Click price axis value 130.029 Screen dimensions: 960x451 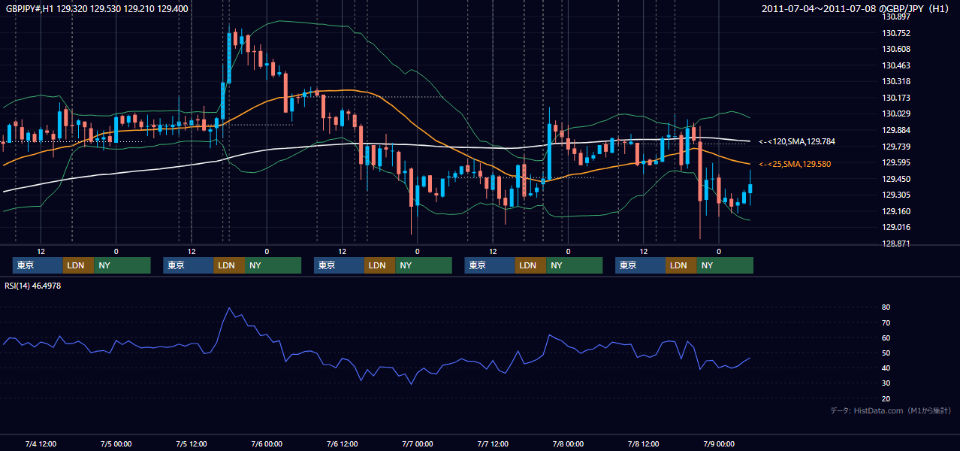pyautogui.click(x=897, y=114)
